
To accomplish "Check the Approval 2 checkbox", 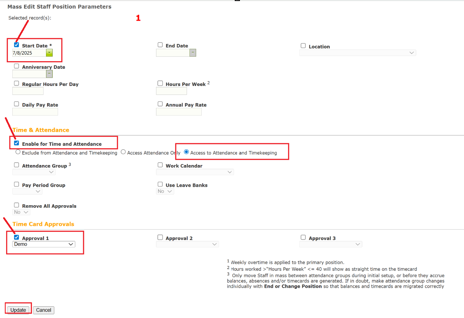I will click(x=160, y=237).
